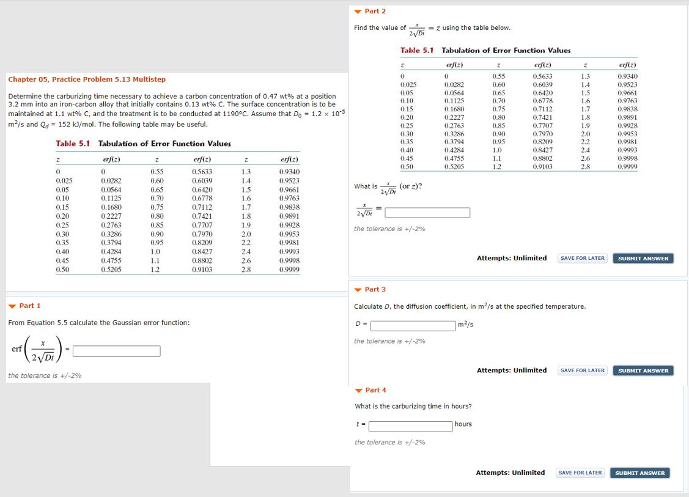Viewport: 689px width, 497px height.
Task: Submit the answer for Part 2
Action: pyautogui.click(x=643, y=258)
